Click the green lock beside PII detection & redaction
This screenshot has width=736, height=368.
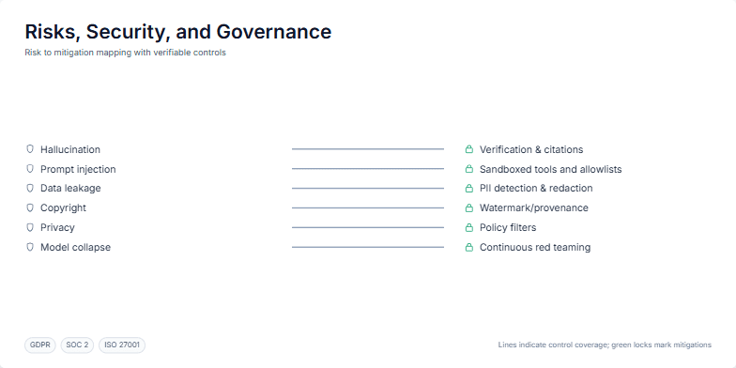pos(469,188)
